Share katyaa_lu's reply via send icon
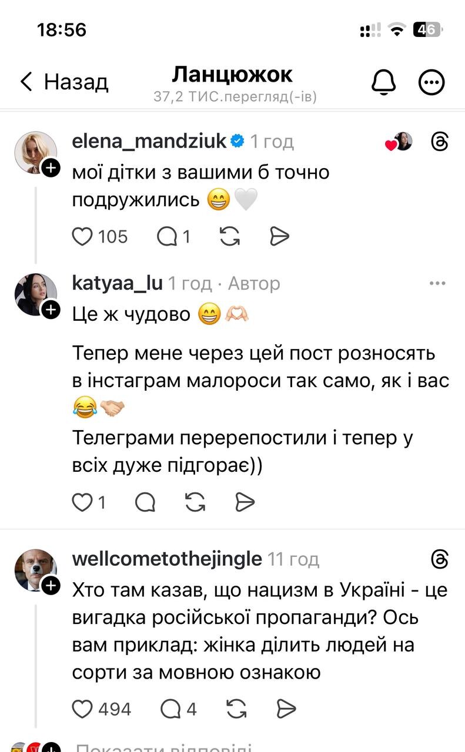The image size is (465, 752). point(245,502)
